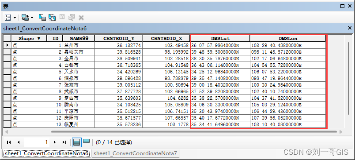The image size is (355, 160).
Task: Select the row selector for 嘉峪关市
Action: [x=7, y=52]
